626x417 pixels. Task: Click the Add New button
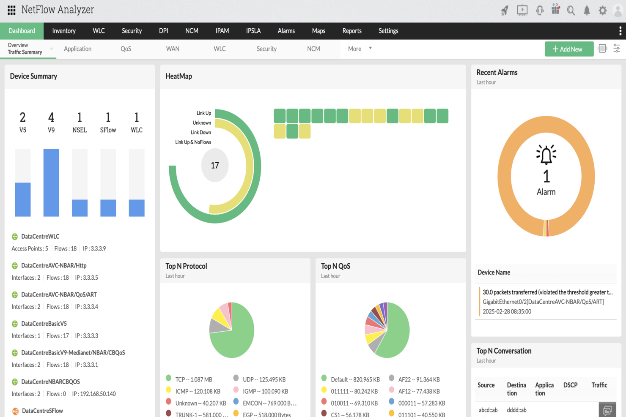click(x=569, y=49)
